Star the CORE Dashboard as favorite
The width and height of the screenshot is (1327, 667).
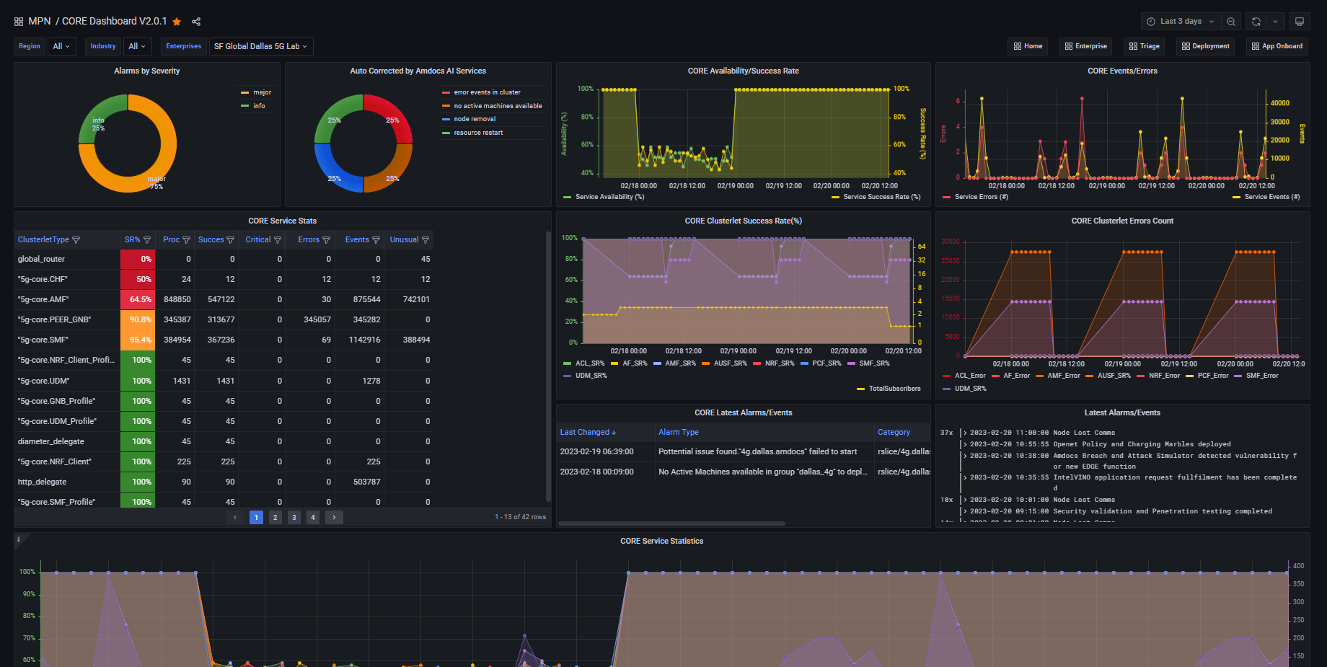point(177,22)
